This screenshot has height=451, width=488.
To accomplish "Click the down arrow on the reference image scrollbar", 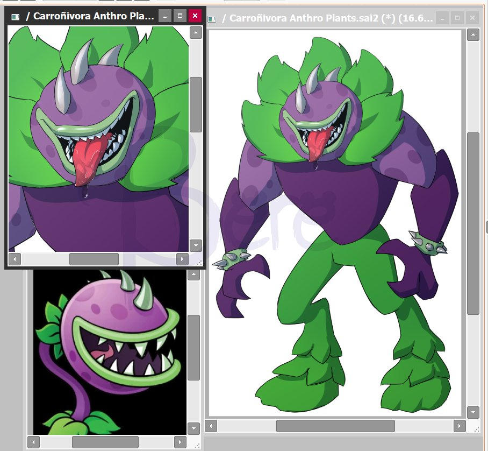I will click(x=194, y=428).
